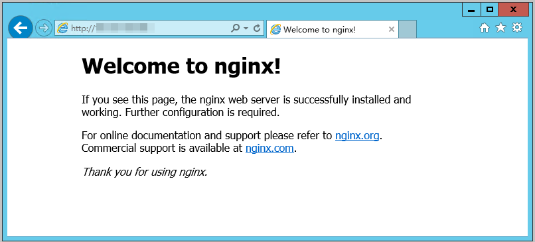This screenshot has height=242, width=535.
Task: Go back with the Back arrow button
Action: [21, 28]
